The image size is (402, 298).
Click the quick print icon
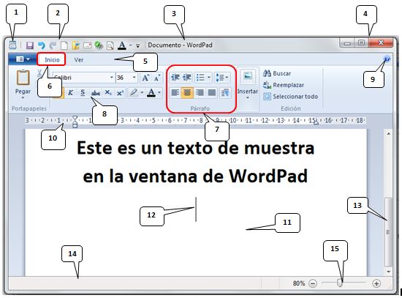[99, 45]
